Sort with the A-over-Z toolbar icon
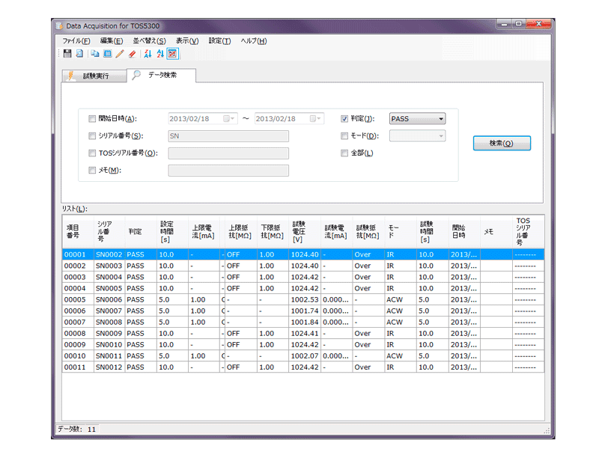This screenshot has width=599, height=449. pos(160,54)
